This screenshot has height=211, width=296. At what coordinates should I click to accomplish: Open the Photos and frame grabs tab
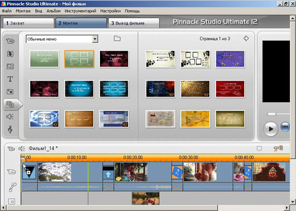(10, 92)
